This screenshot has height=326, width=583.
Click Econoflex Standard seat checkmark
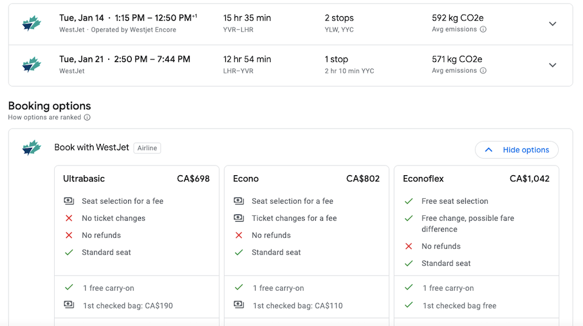pos(409,264)
